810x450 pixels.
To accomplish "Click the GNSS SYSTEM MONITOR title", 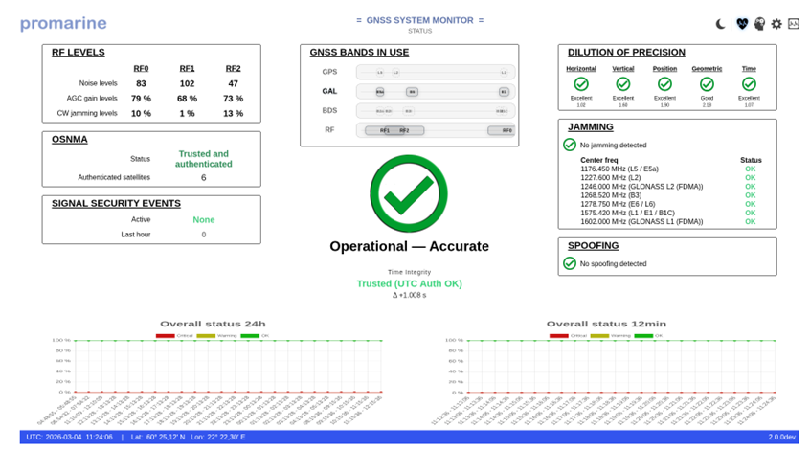I will pyautogui.click(x=419, y=20).
